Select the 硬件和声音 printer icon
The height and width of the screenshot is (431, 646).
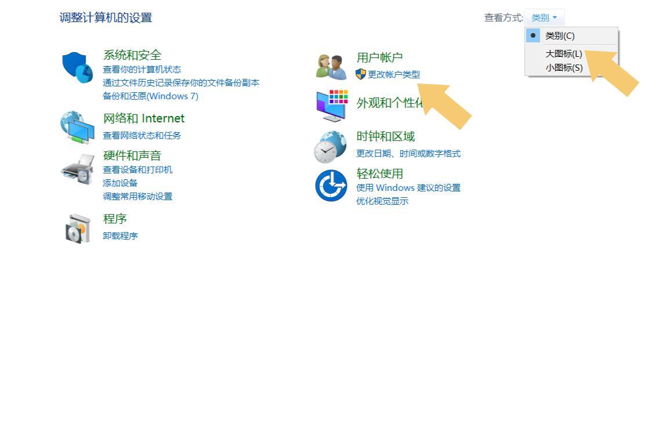[x=77, y=170]
